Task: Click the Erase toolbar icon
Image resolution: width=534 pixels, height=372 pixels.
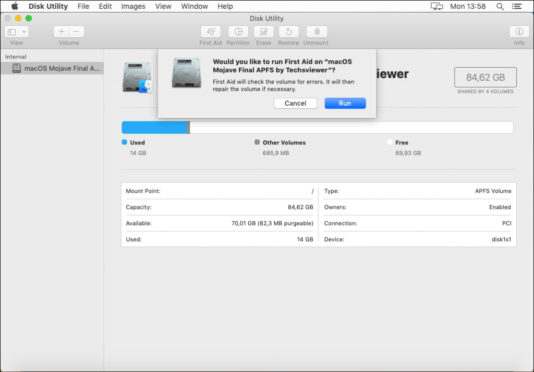Action: (x=263, y=32)
